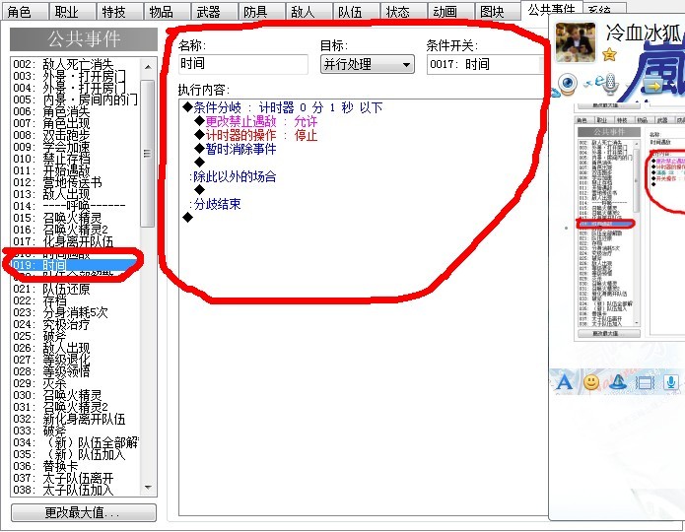
Task: Select the 分歧结束 line
Action: [x=216, y=204]
